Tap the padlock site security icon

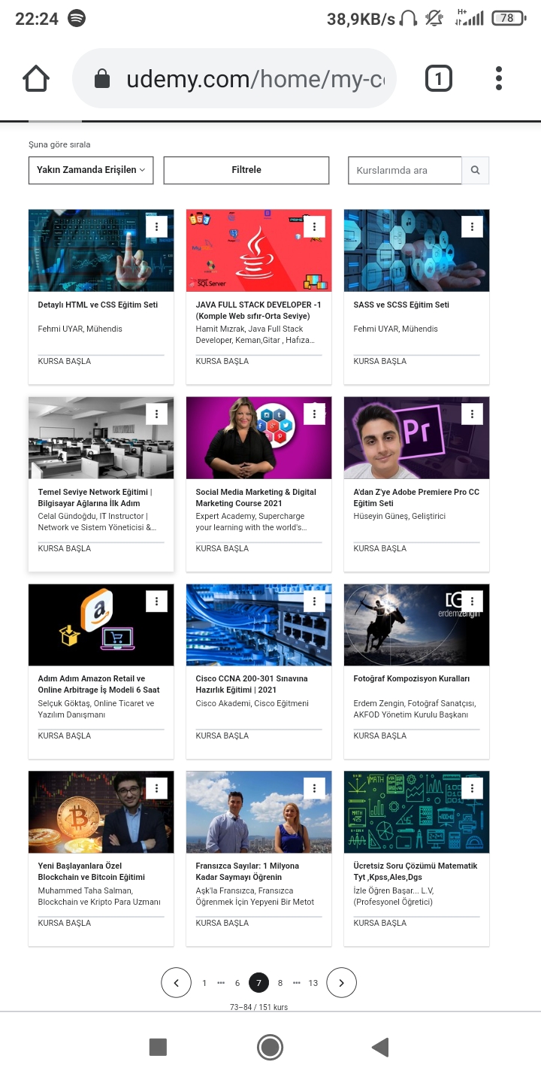click(101, 79)
